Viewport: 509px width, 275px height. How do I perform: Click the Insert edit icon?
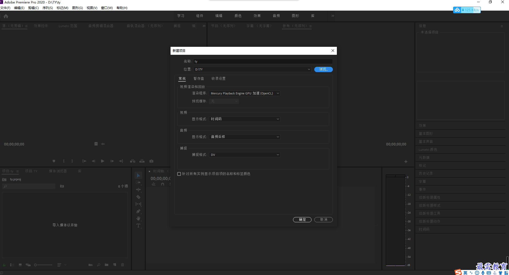133,161
